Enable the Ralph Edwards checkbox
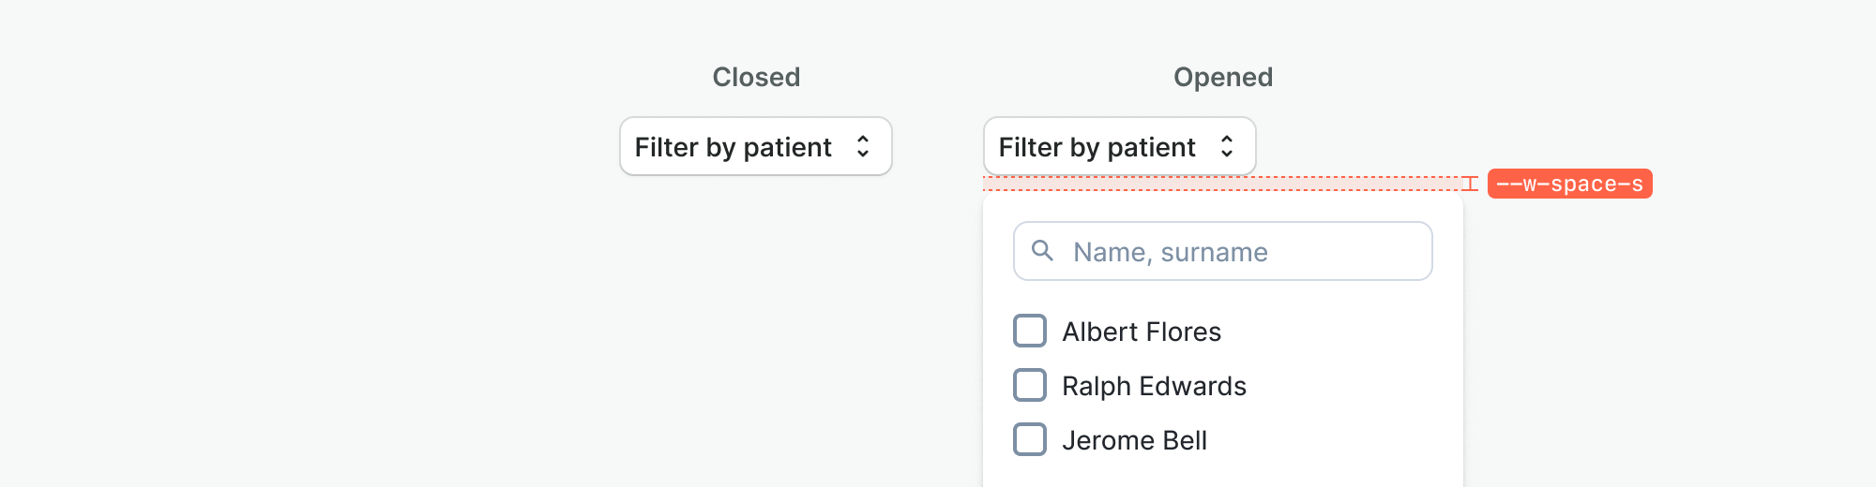 1030,385
